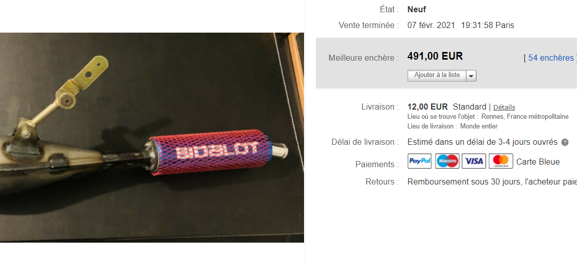Click the BIDALOT silencer in the product photo
This screenshot has width=577, height=262.
[x=211, y=154]
